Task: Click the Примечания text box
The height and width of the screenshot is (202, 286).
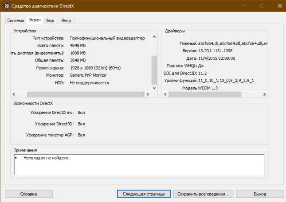Action: (x=139, y=165)
